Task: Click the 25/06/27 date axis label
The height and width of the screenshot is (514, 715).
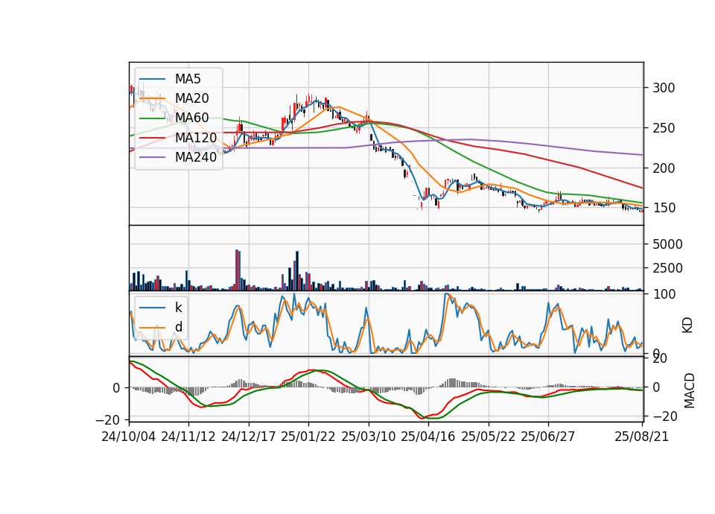Action: tap(548, 437)
